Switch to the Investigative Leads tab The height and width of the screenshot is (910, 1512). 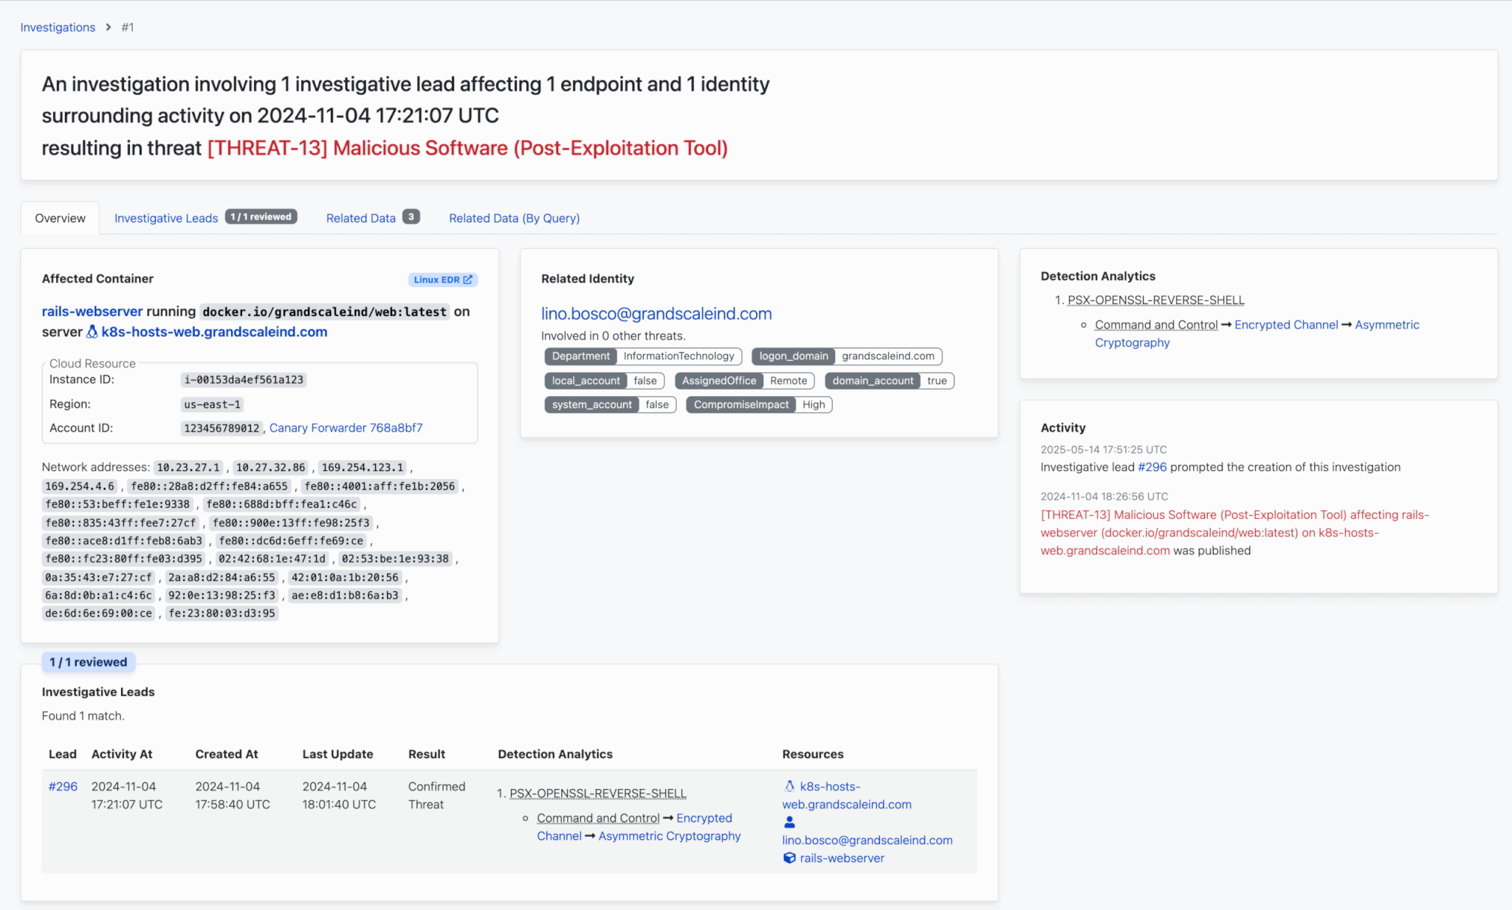click(x=166, y=218)
